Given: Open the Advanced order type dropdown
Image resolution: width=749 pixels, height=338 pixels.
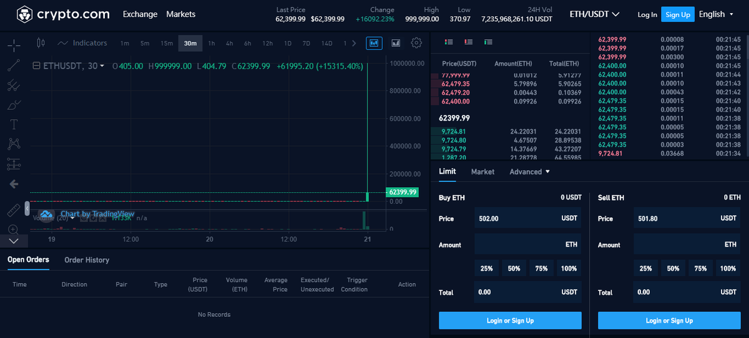Looking at the screenshot, I should pos(530,171).
